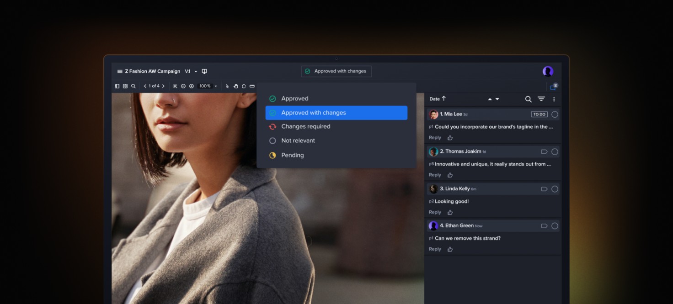Select the Changes required status
The height and width of the screenshot is (304, 673).
[305, 126]
